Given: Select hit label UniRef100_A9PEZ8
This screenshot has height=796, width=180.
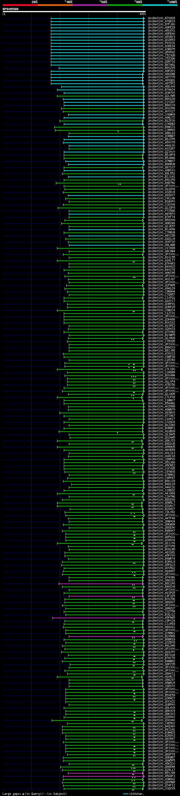Looking at the screenshot, I should (x=161, y=27).
